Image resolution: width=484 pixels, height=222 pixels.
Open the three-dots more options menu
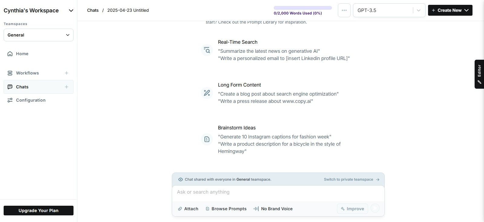[344, 10]
